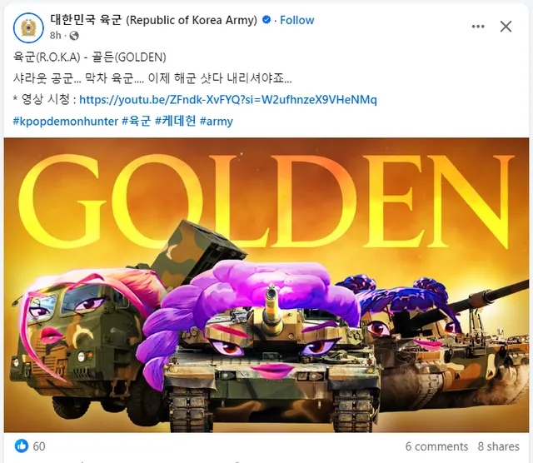Viewport: 533px width, 463px height.
Task: Click the 8h post timestamp
Action: pos(56,35)
